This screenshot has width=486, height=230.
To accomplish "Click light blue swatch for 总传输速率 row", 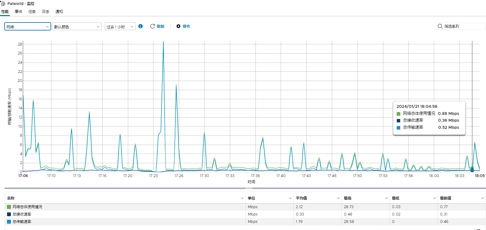I will click(9, 222).
